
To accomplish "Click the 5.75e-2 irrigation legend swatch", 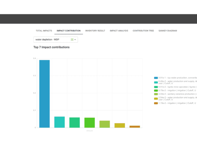I will pyautogui.click(x=156, y=90).
